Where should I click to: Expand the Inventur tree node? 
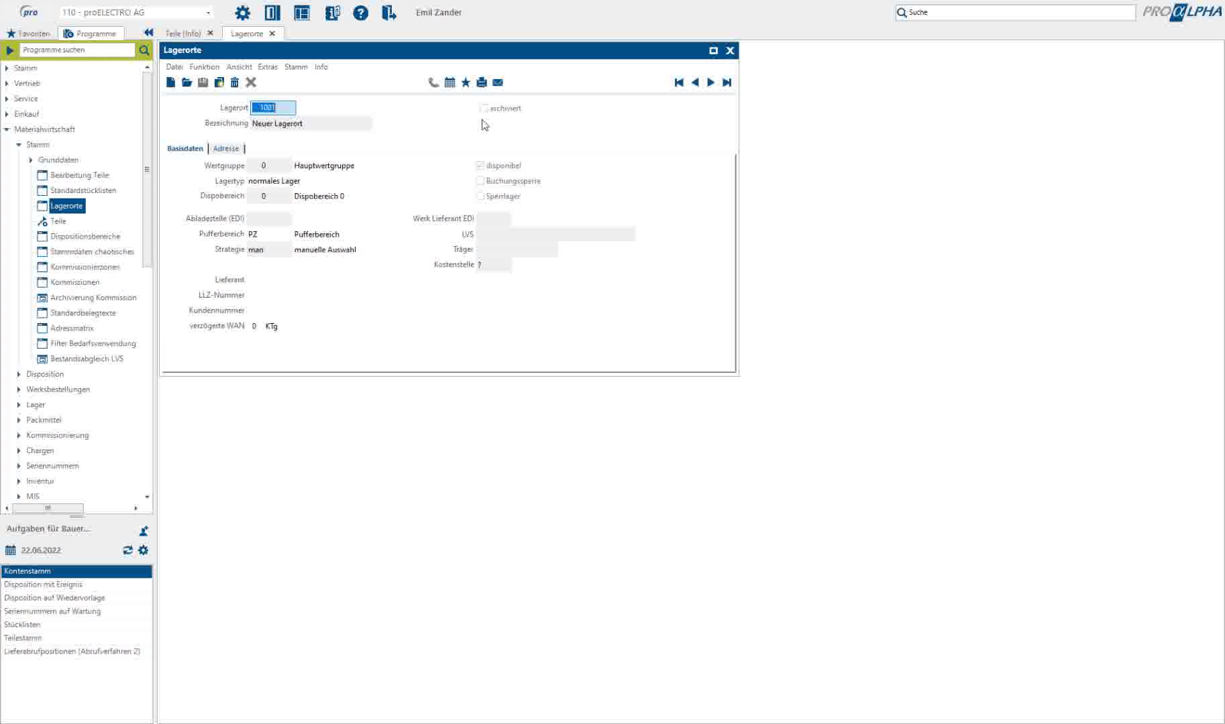(19, 481)
